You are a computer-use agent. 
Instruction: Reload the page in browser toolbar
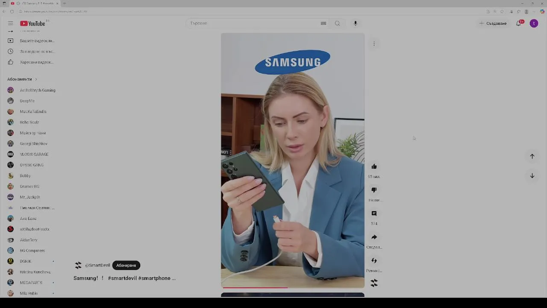pyautogui.click(x=12, y=12)
